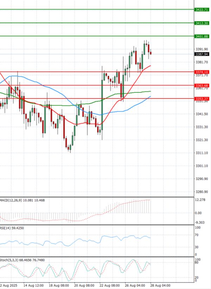
Task: Click the RSI scale value 70
Action: (x=197, y=235)
